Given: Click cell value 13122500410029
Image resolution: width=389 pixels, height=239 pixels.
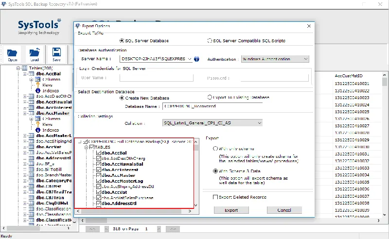Looking at the screenshot, I should coord(352,140).
